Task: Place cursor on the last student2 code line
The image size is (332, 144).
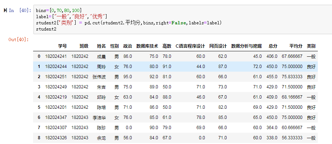Action: [x=46, y=29]
